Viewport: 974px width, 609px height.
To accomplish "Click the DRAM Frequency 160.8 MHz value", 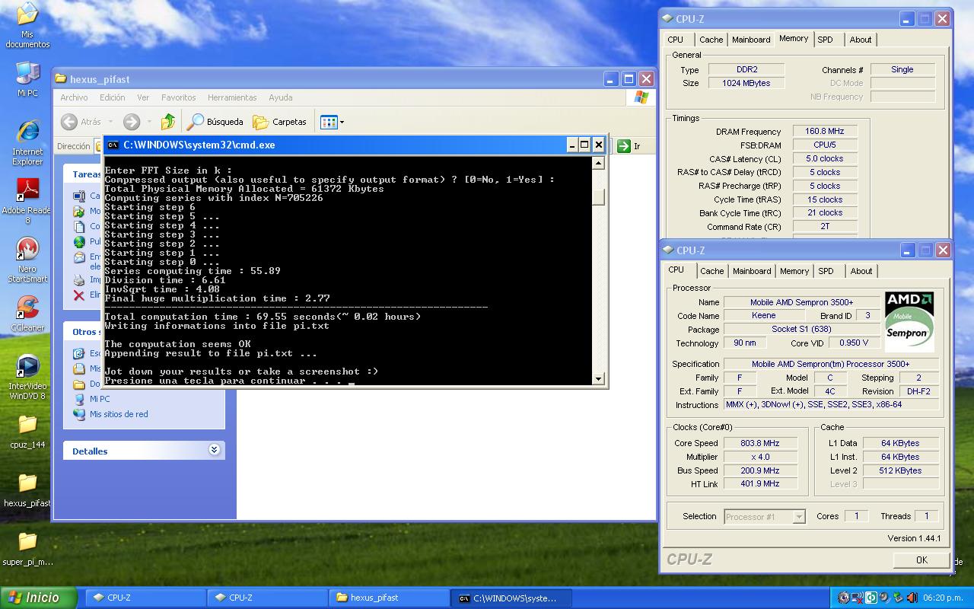I will click(825, 132).
